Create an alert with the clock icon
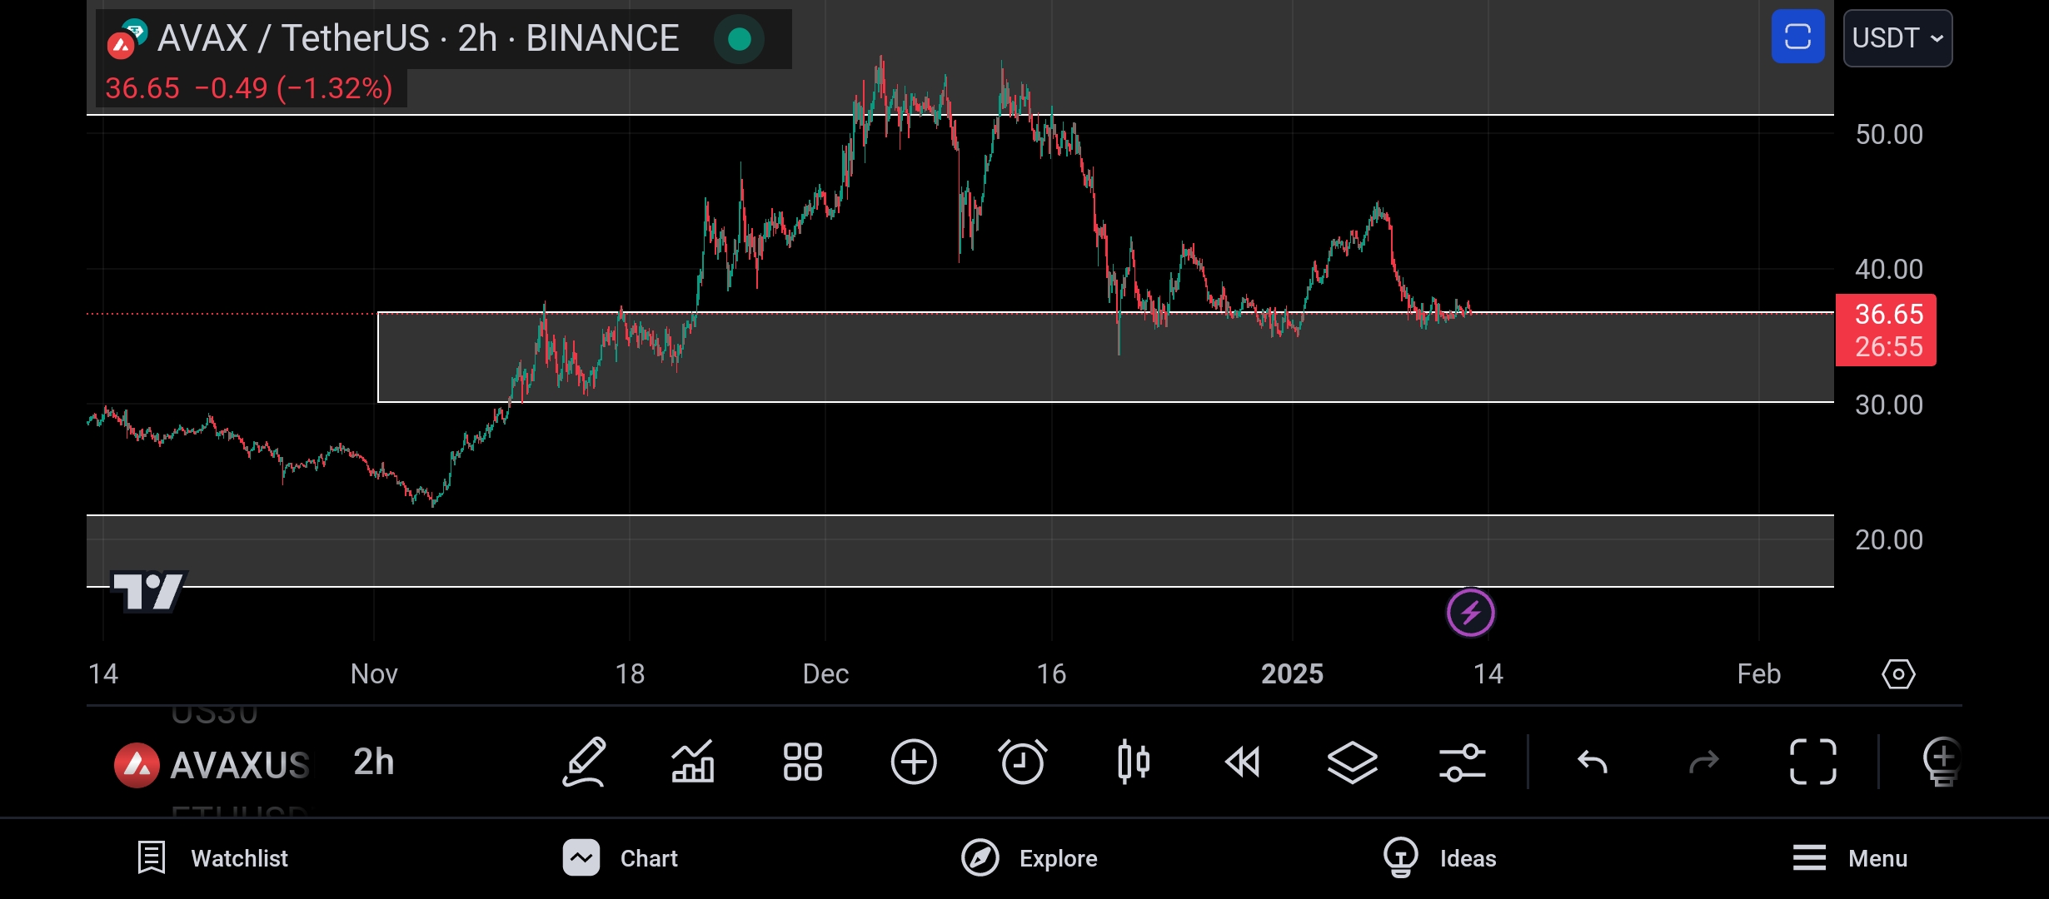The image size is (2049, 899). pos(1023,762)
